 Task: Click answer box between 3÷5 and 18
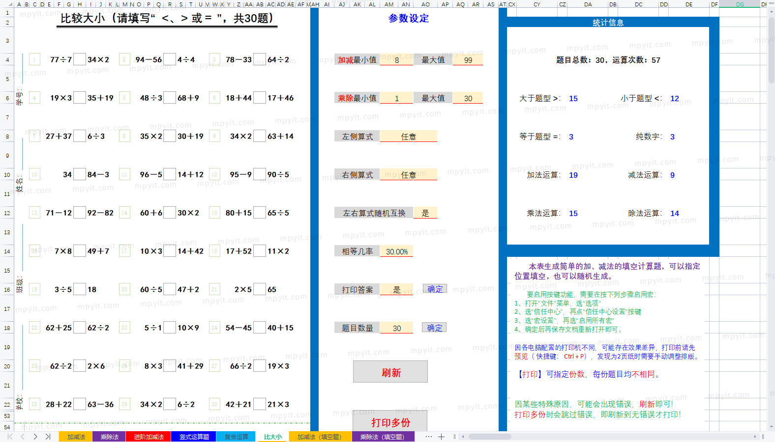(80, 289)
